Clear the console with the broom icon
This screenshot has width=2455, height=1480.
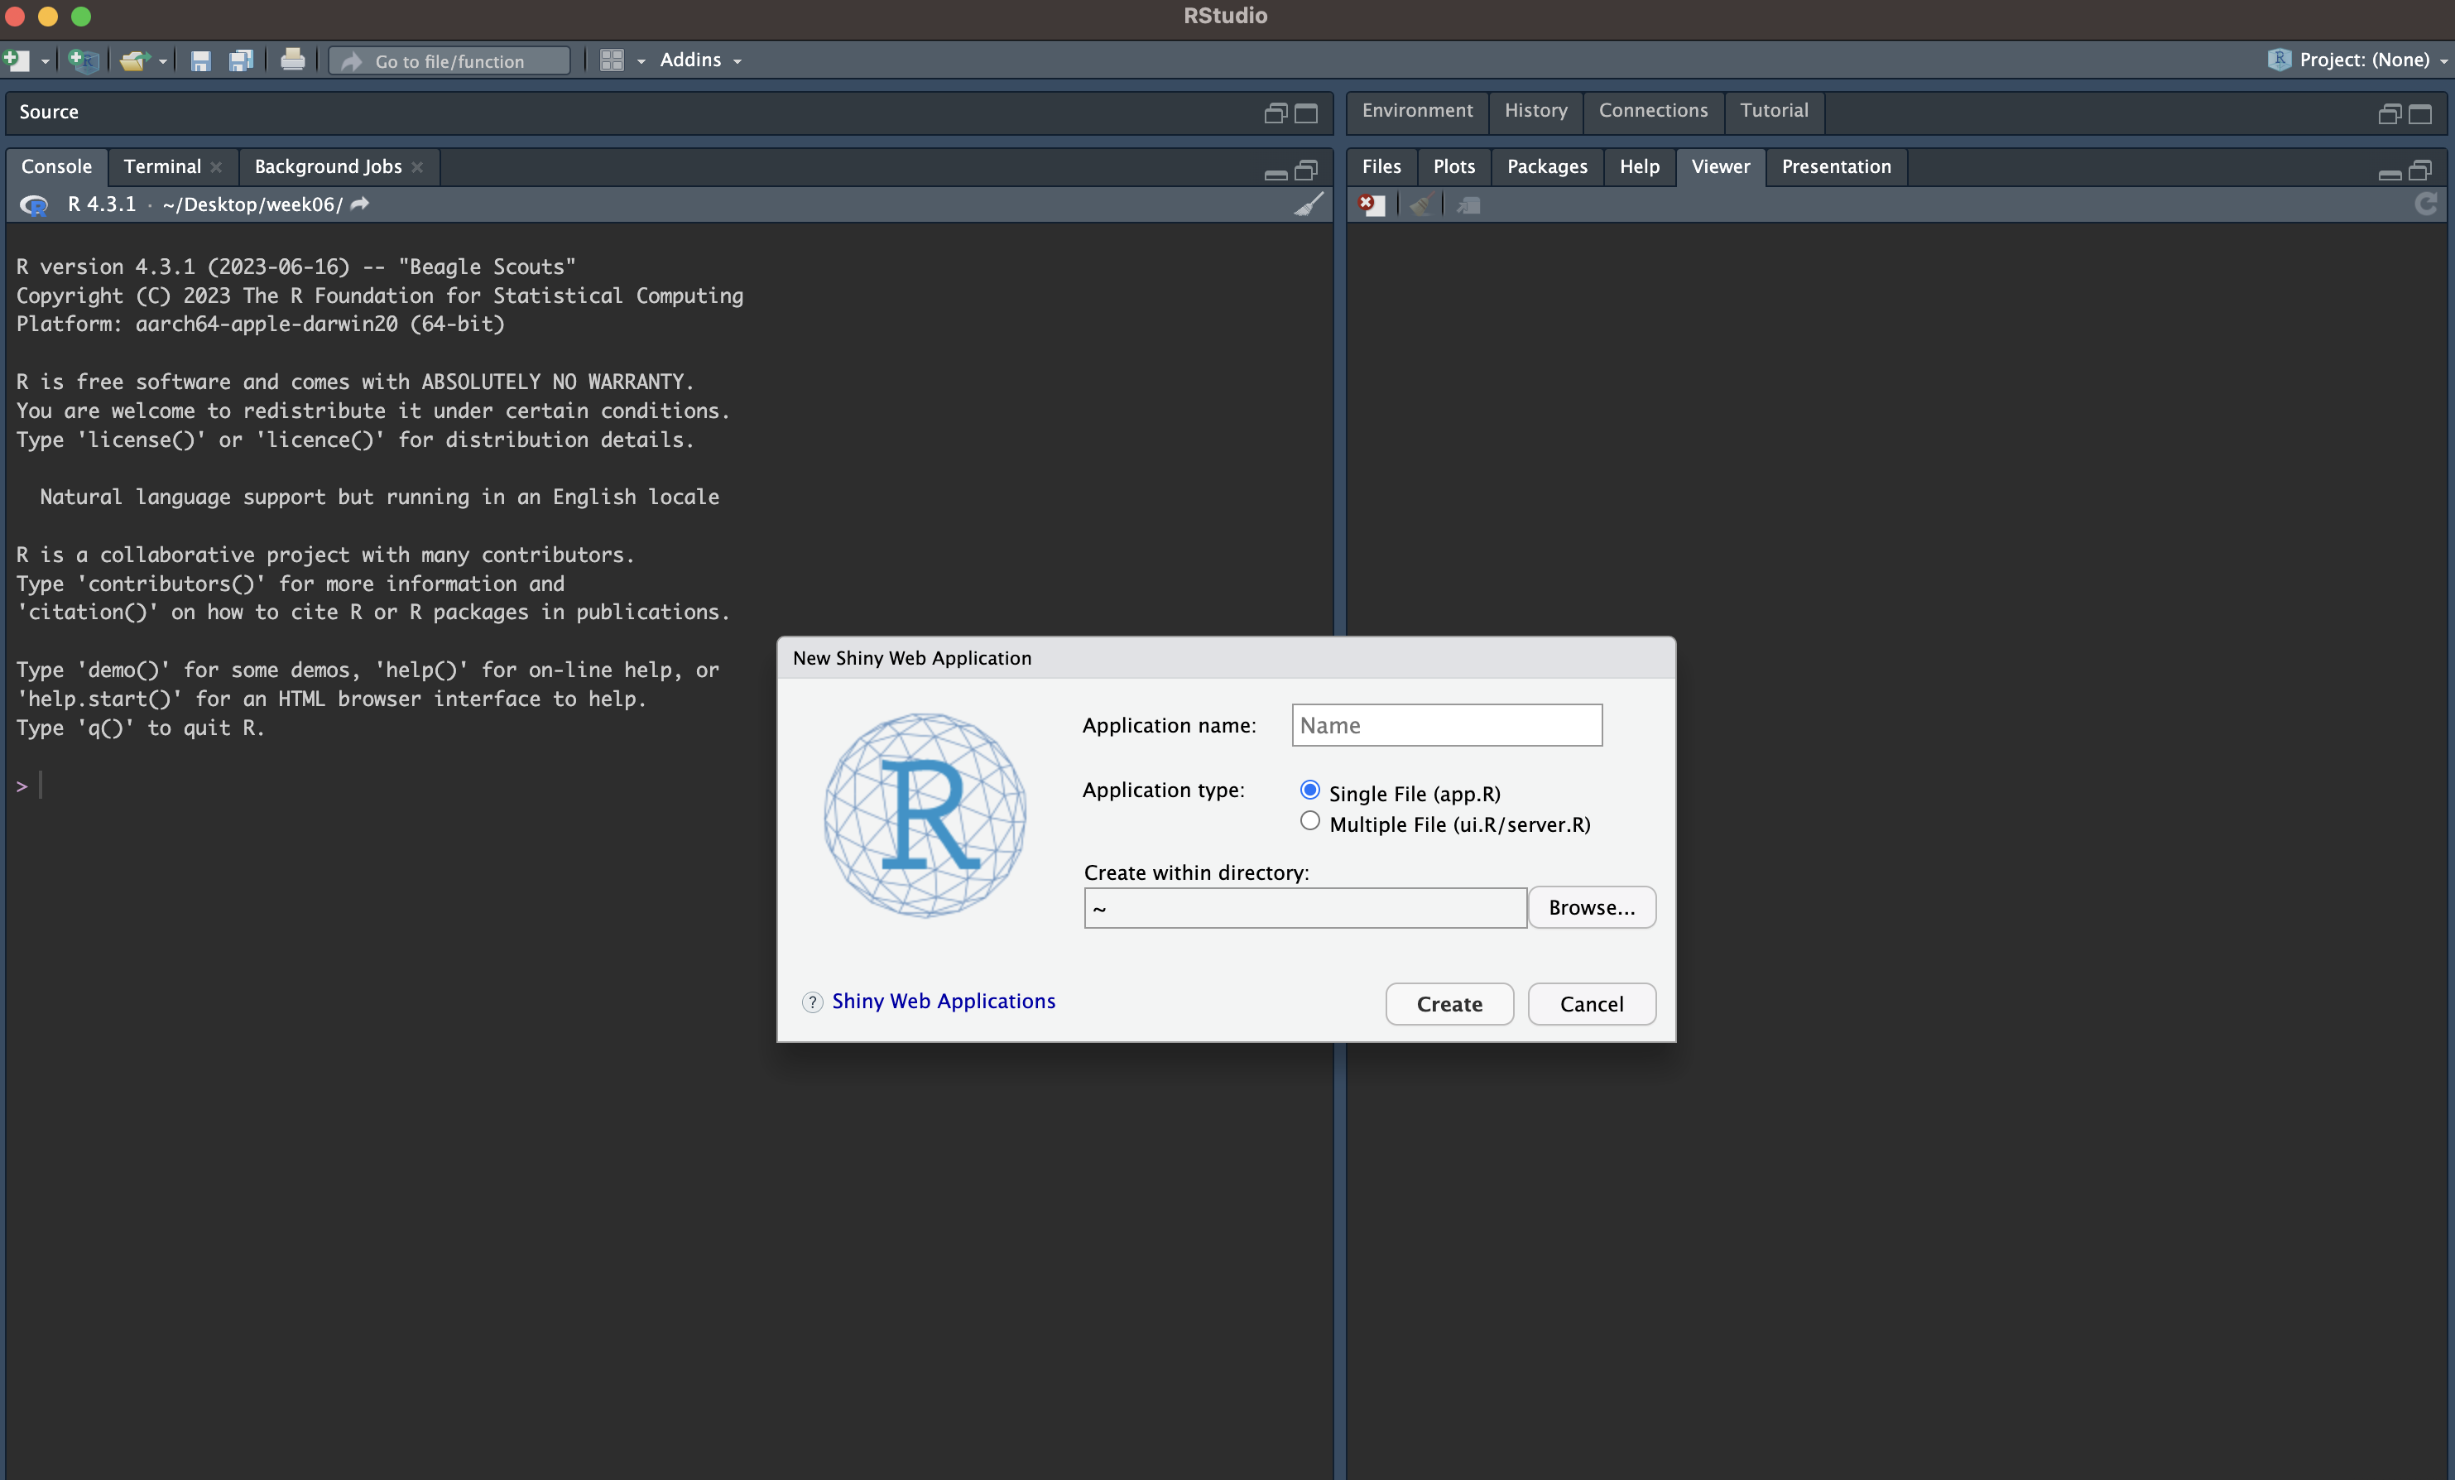click(1309, 204)
